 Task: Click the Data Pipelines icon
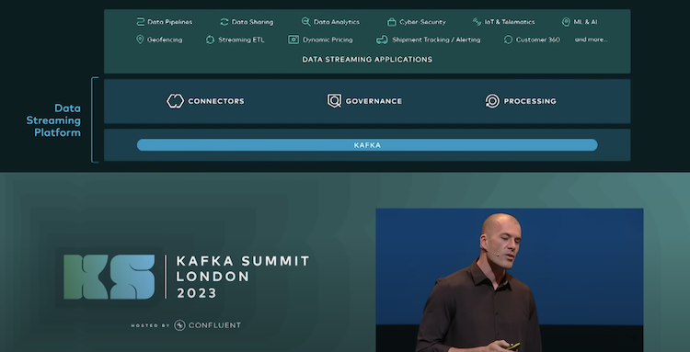(141, 21)
